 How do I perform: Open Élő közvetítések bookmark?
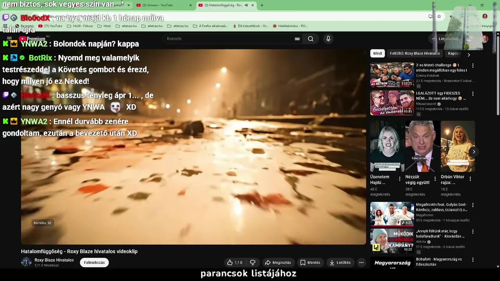pos(250,26)
